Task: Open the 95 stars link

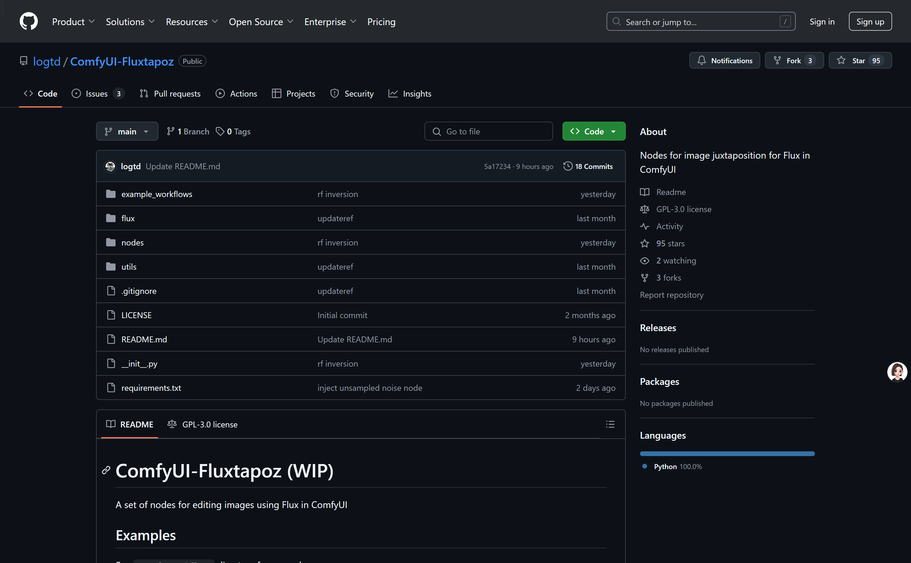Action: (x=670, y=243)
